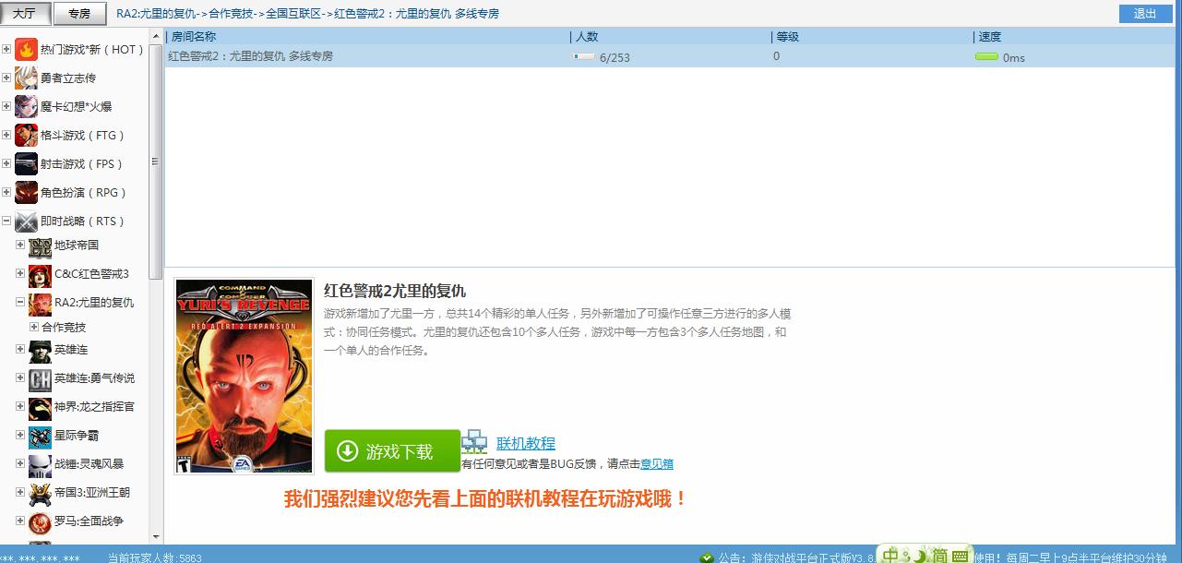
Task: Click the blue 退出 button
Action: click(x=1144, y=14)
